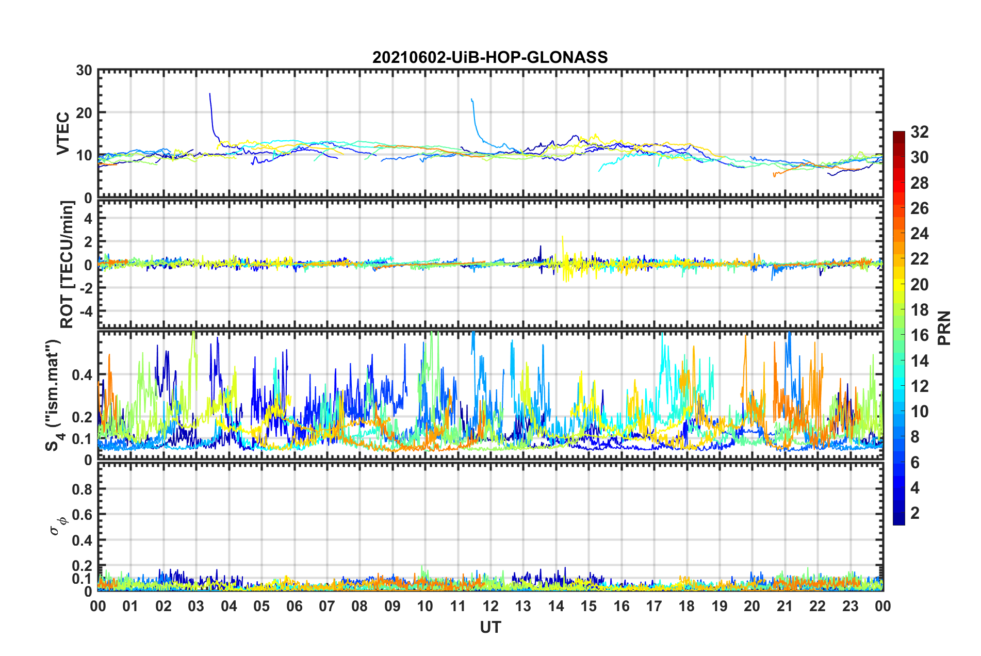Screen dimensions: 981x656
Task: Click the dark red top of the colorbar
Action: point(898,135)
